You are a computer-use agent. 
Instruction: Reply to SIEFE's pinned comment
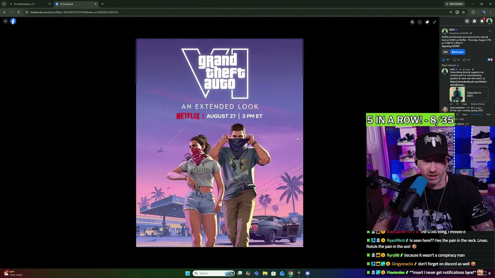click(465, 104)
